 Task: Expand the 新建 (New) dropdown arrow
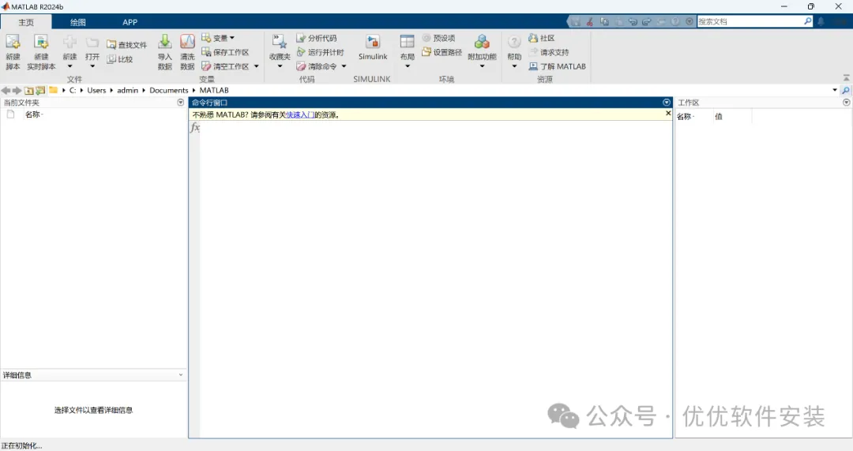(70, 66)
